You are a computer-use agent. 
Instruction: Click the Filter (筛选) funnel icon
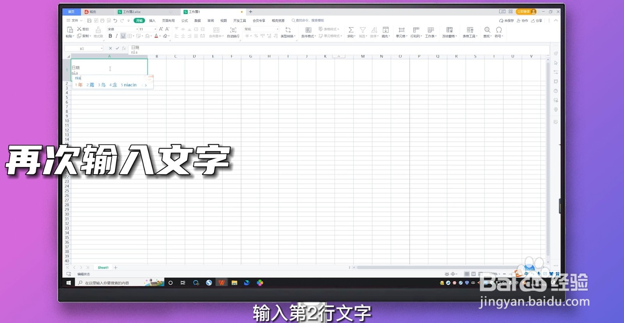tap(363, 30)
